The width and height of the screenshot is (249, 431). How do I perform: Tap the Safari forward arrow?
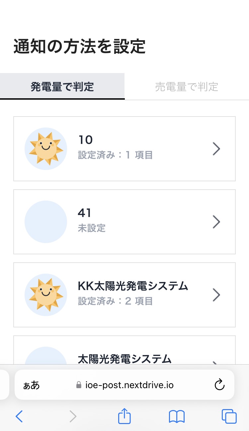pyautogui.click(x=73, y=416)
